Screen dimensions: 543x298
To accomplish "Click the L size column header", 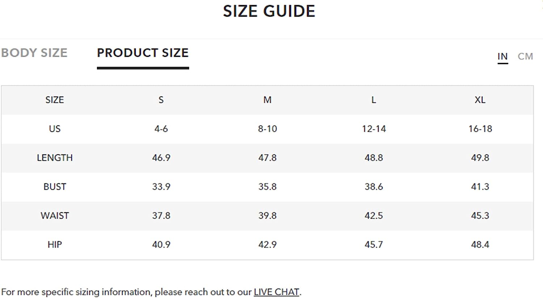I will (x=374, y=100).
